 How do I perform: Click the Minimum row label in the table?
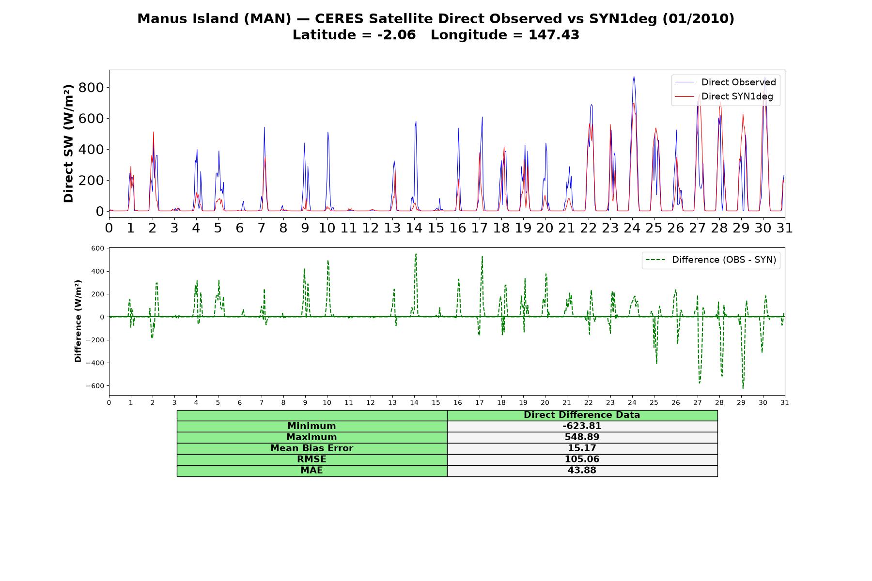click(x=312, y=426)
